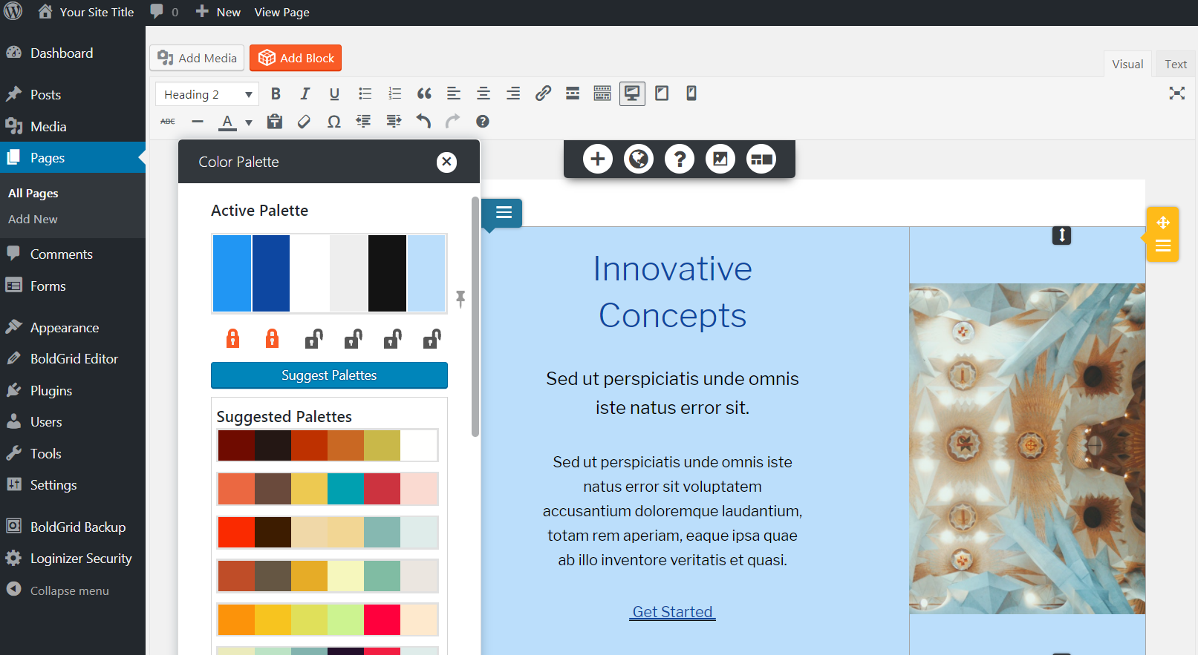The width and height of the screenshot is (1198, 655).
Task: Switch to phone preview view
Action: coord(691,93)
